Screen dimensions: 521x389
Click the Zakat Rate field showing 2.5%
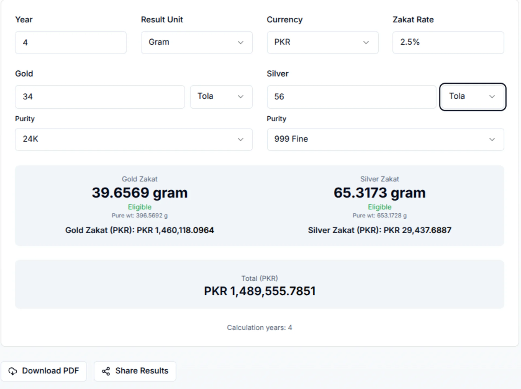[448, 42]
